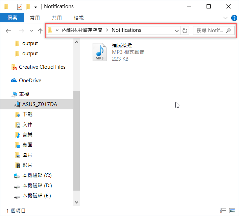Open 本機磁碟 (D:) drive
The width and height of the screenshot is (239, 216).
click(37, 186)
